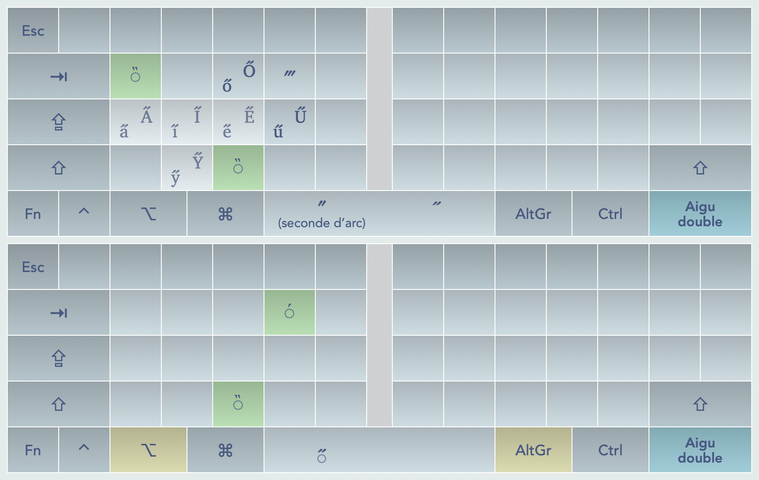This screenshot has height=480, width=759.
Task: Click the Control caret key on the bottom keyboard
Action: [84, 450]
